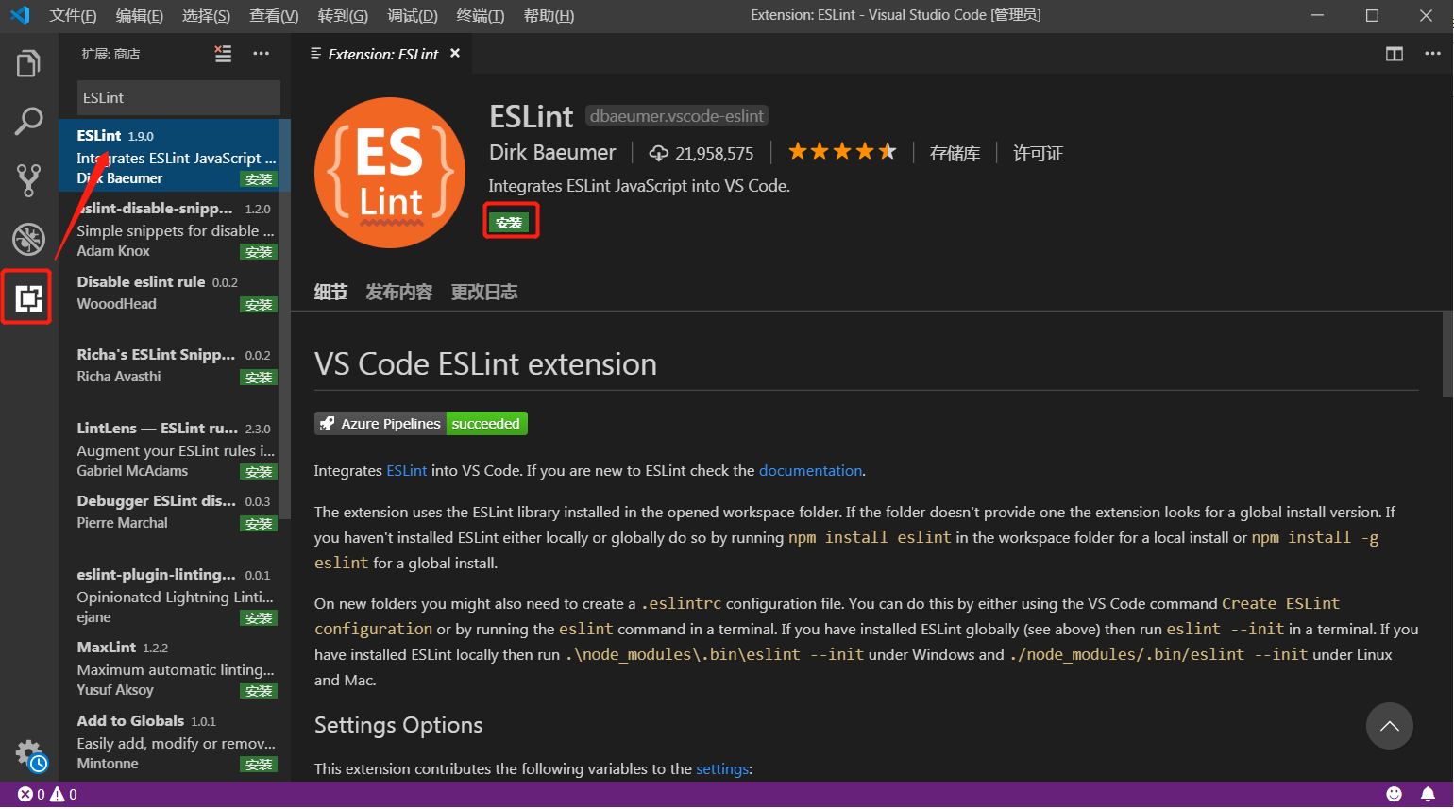The height and width of the screenshot is (809, 1454).
Task: Open the Debug view in activity bar
Action: 28,239
